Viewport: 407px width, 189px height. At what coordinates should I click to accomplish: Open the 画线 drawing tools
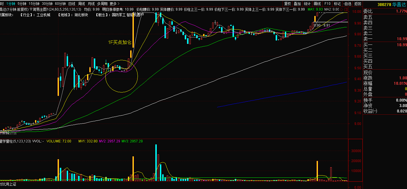click(x=317, y=4)
